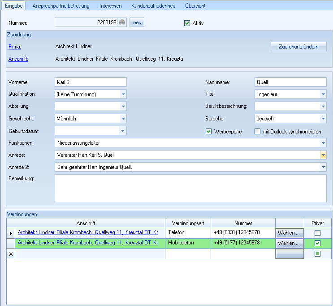Open the yellow Anrede dropdown arrow
The width and height of the screenshot is (333, 306).
(323, 155)
